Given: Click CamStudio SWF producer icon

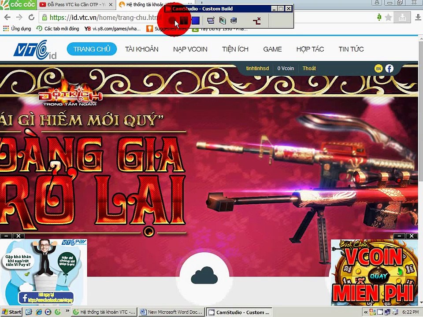Looking at the screenshot, I should click(234, 21).
